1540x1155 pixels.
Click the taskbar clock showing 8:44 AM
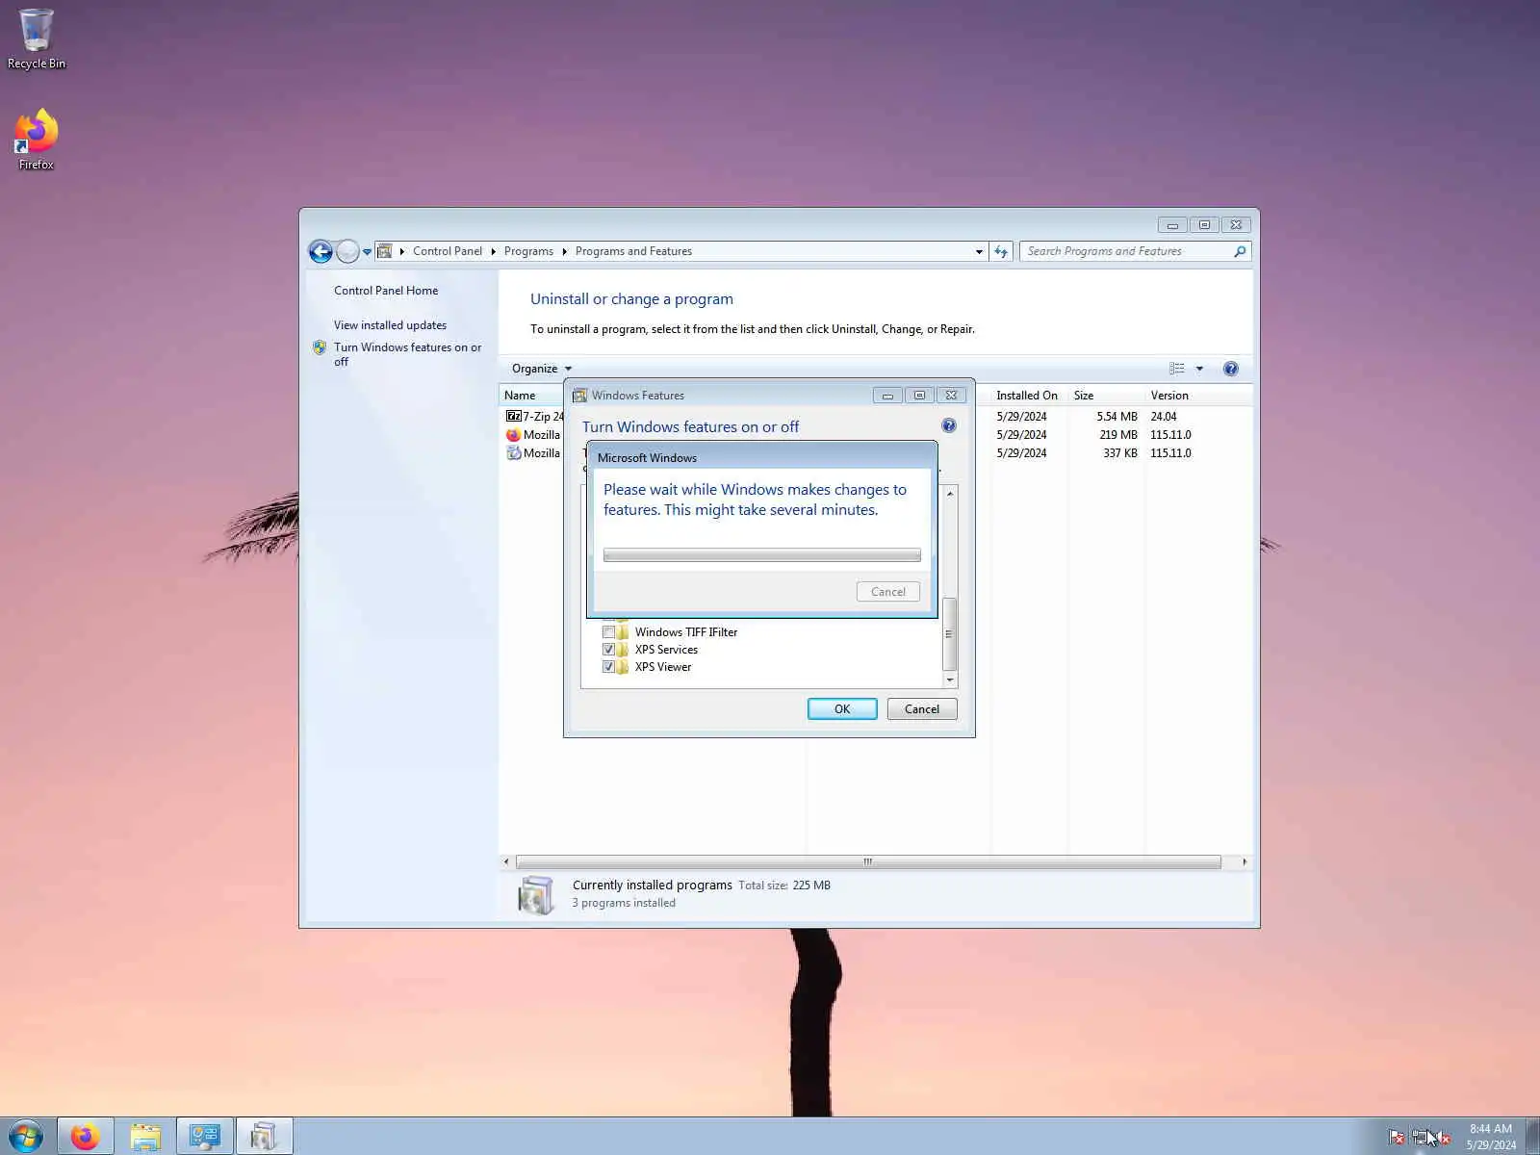click(x=1491, y=1137)
